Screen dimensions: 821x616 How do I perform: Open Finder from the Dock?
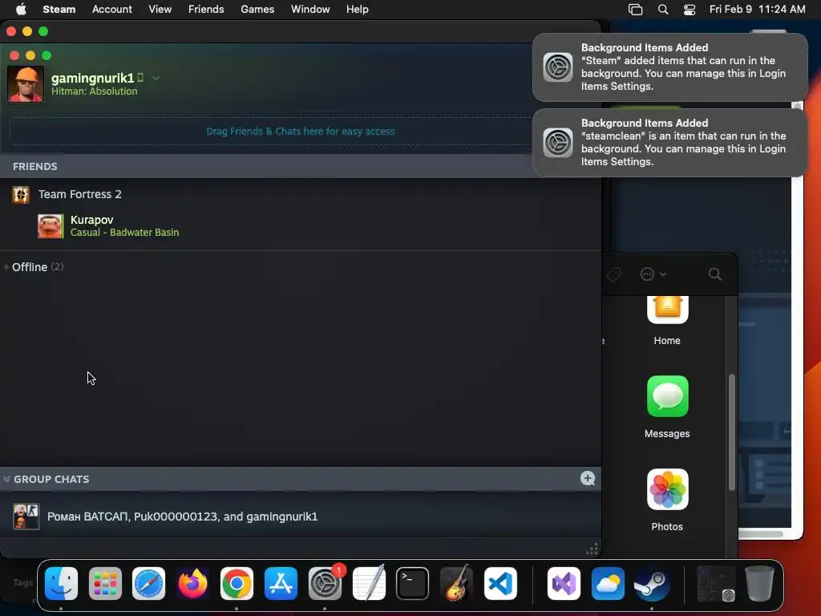(61, 584)
